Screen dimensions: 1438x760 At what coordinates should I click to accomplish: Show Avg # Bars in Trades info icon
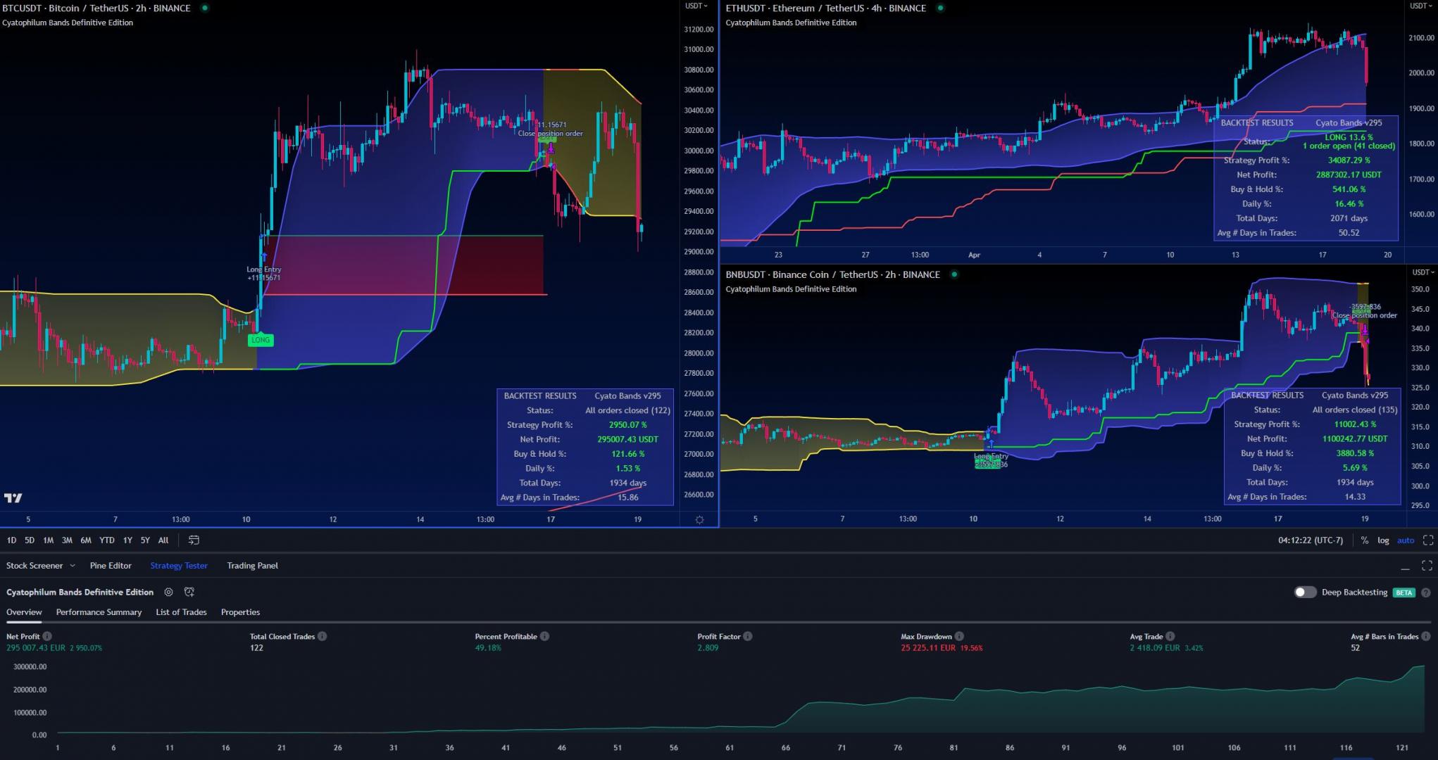pyautogui.click(x=1426, y=636)
